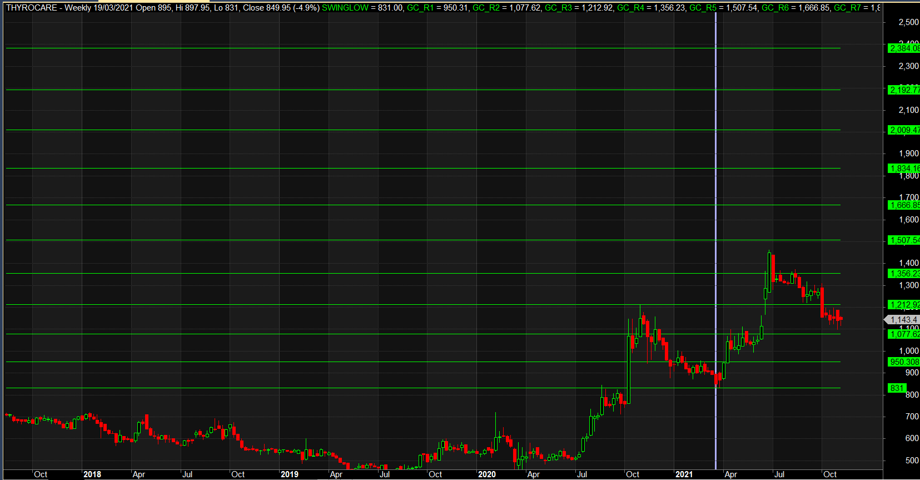Click the 2,384.08 green price label
920x480 pixels.
point(904,48)
